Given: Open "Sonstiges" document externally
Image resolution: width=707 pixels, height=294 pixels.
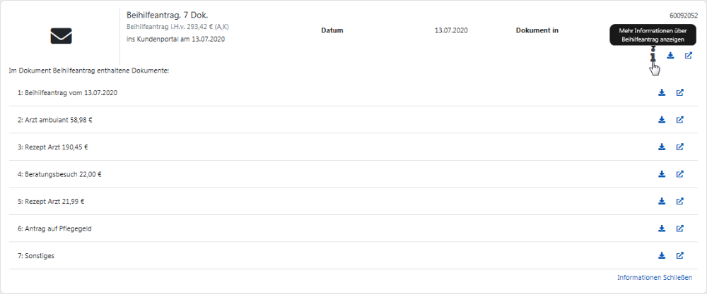Looking at the screenshot, I should click(x=679, y=255).
